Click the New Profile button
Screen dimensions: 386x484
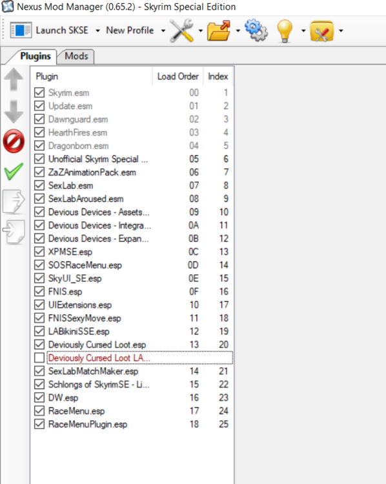point(130,30)
